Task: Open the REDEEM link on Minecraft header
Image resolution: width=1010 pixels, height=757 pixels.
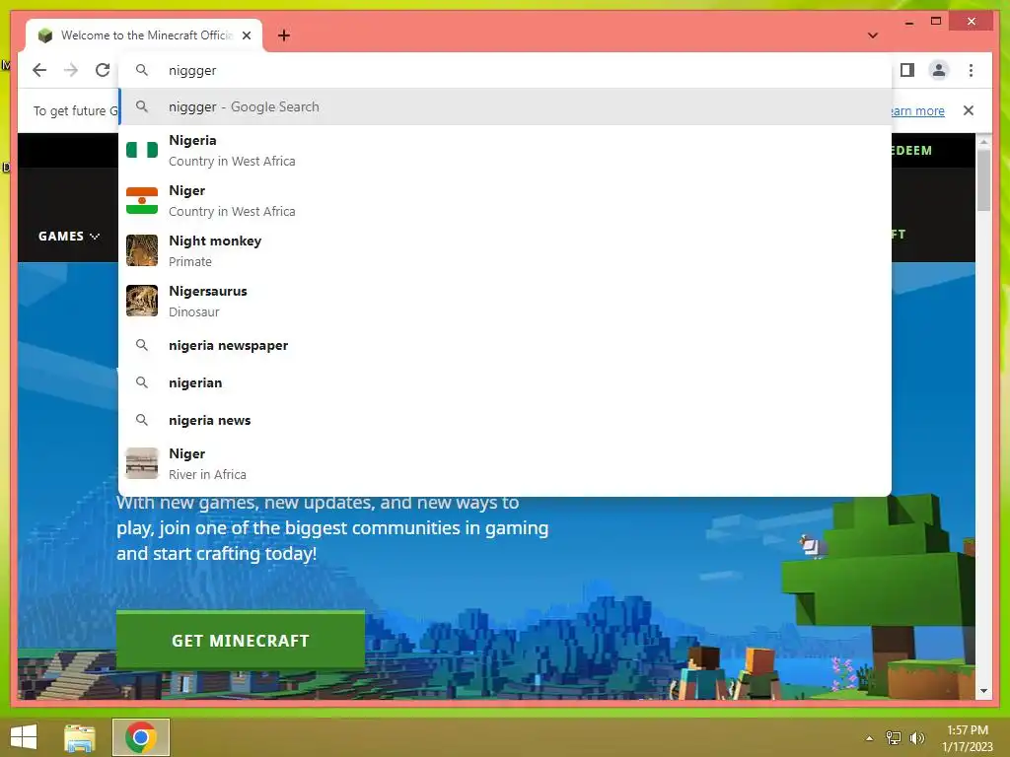Action: coord(911,151)
